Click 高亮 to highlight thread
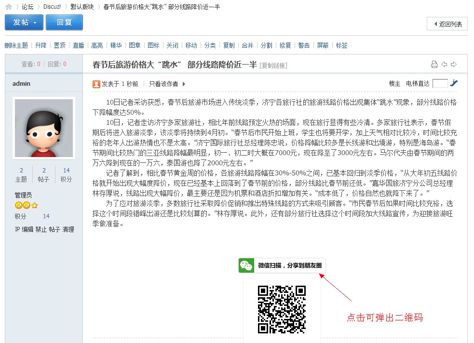Viewport: 474px width, 343px height. (97, 46)
